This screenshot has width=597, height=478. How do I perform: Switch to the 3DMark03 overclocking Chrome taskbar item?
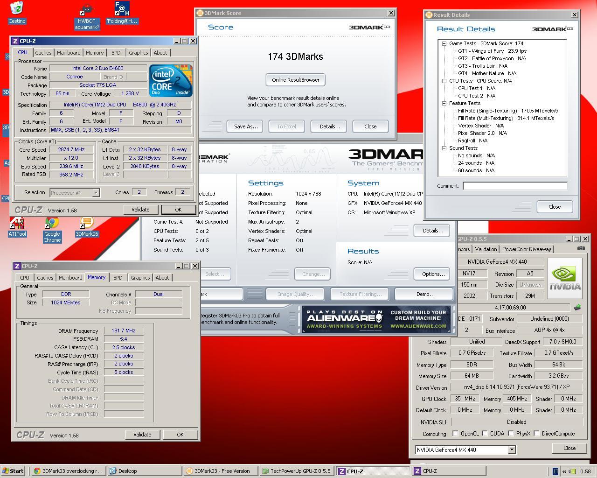[68, 471]
